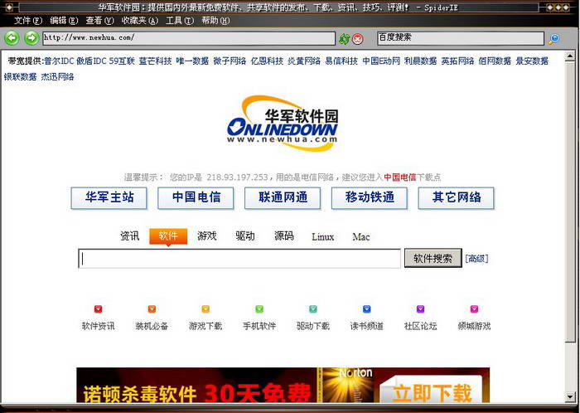Open the 查看 menu

point(99,21)
